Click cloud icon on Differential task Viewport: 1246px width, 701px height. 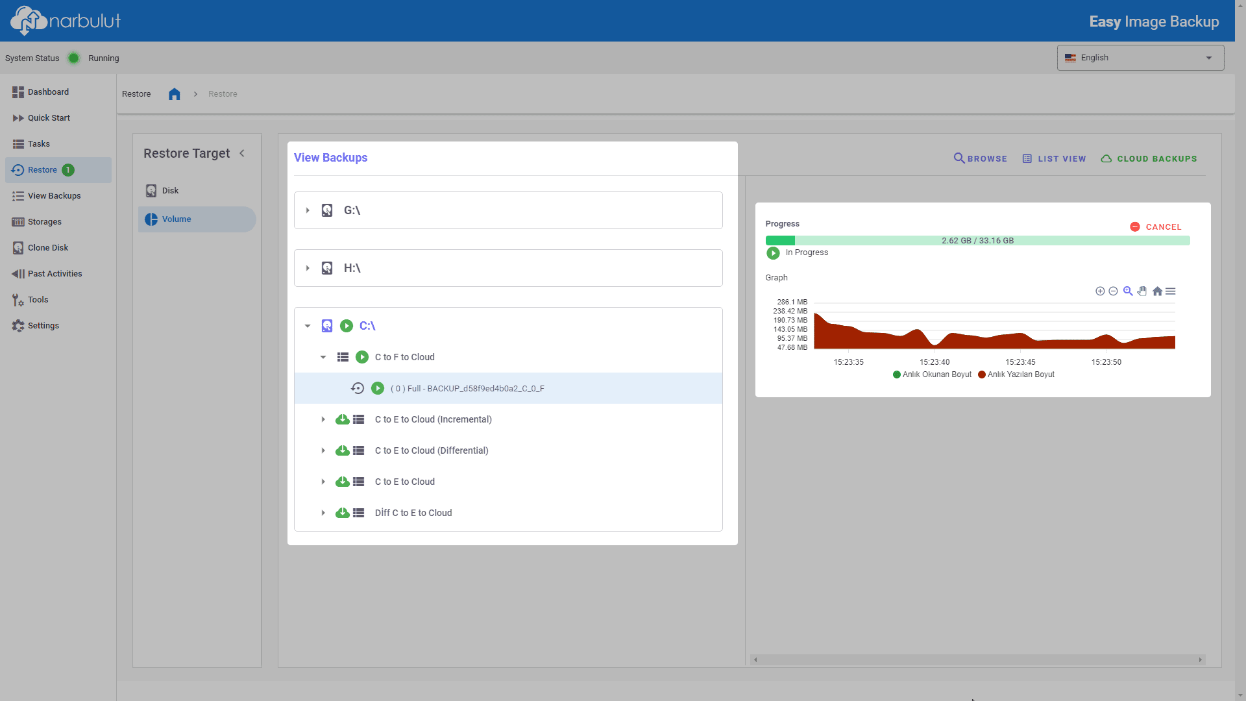343,450
